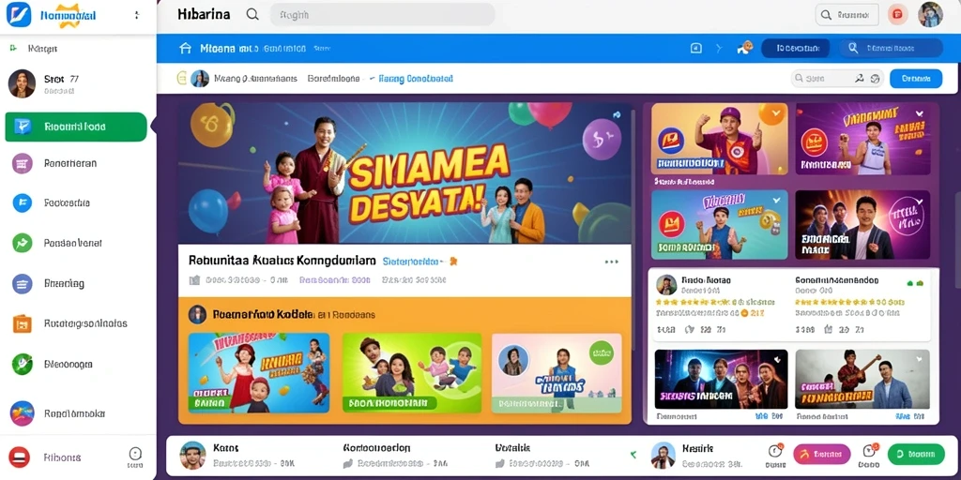The height and width of the screenshot is (480, 961).
Task: Open the blue thumbnail with the red-dress character
Action: tap(259, 372)
